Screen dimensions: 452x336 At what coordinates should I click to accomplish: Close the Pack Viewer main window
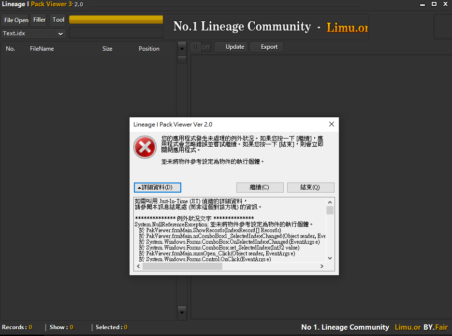445,4
